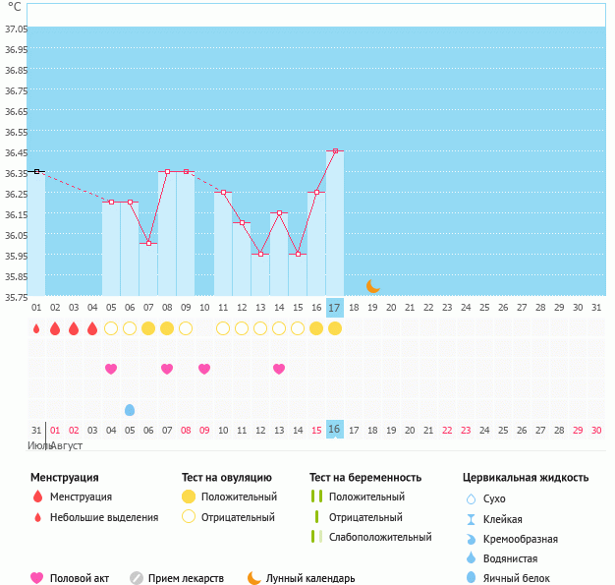The image size is (615, 585).
Task: Click the menstruation drop on cycle day 03
Action: pos(74,328)
